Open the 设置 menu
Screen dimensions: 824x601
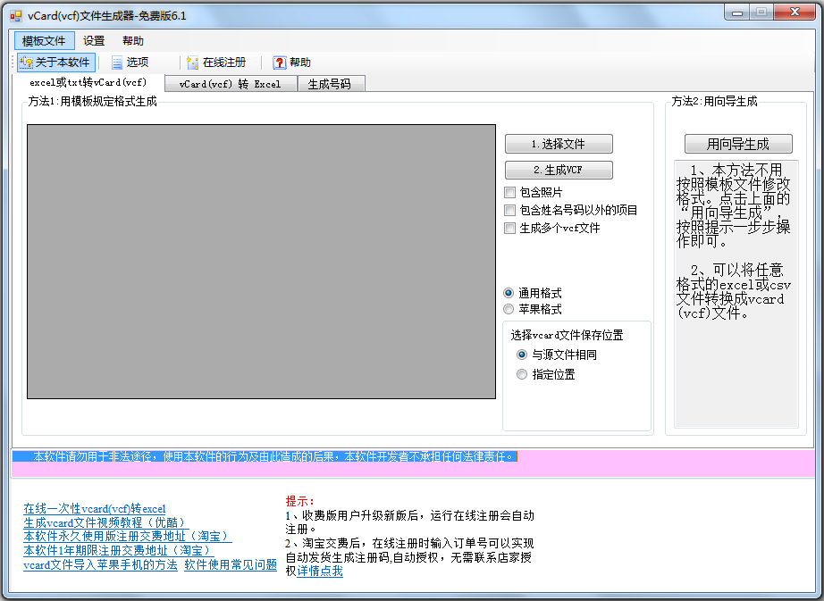pyautogui.click(x=94, y=41)
